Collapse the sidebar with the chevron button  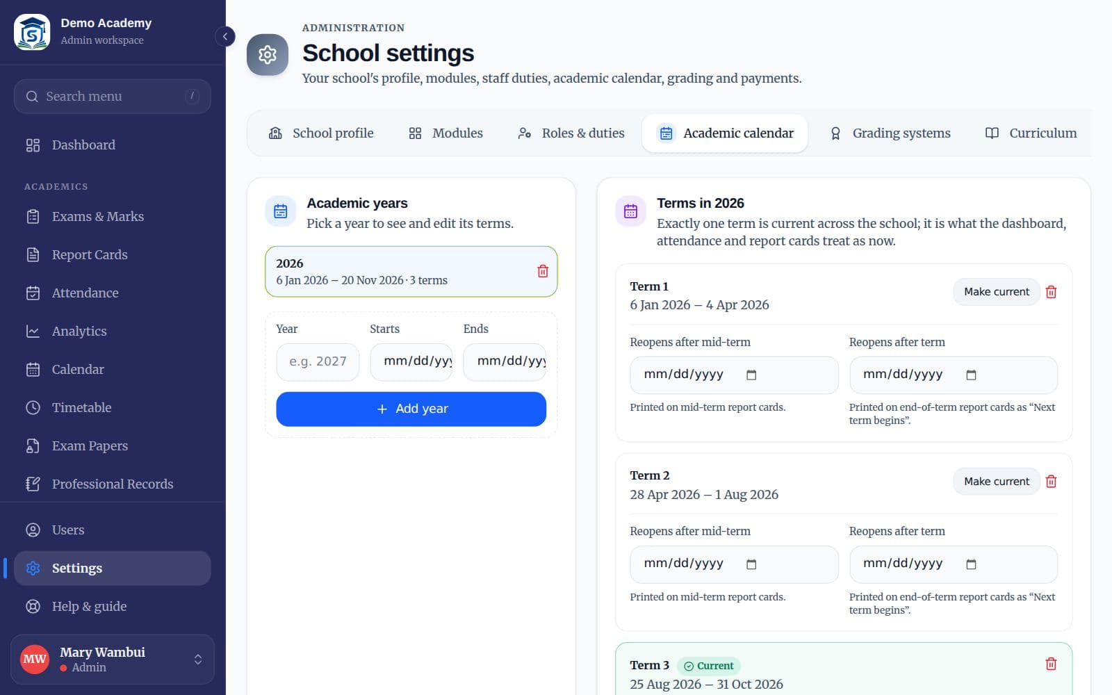click(x=224, y=36)
